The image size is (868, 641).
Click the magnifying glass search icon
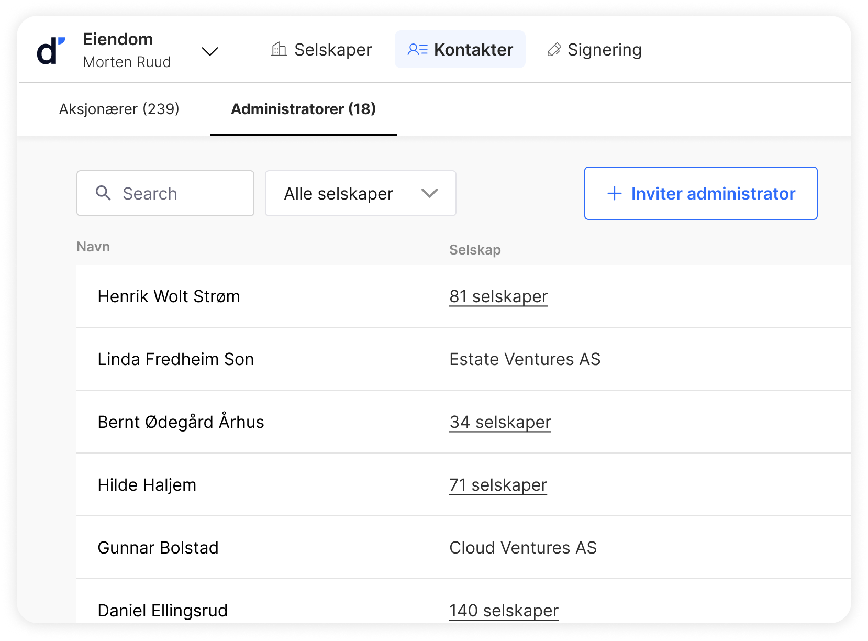pos(103,193)
